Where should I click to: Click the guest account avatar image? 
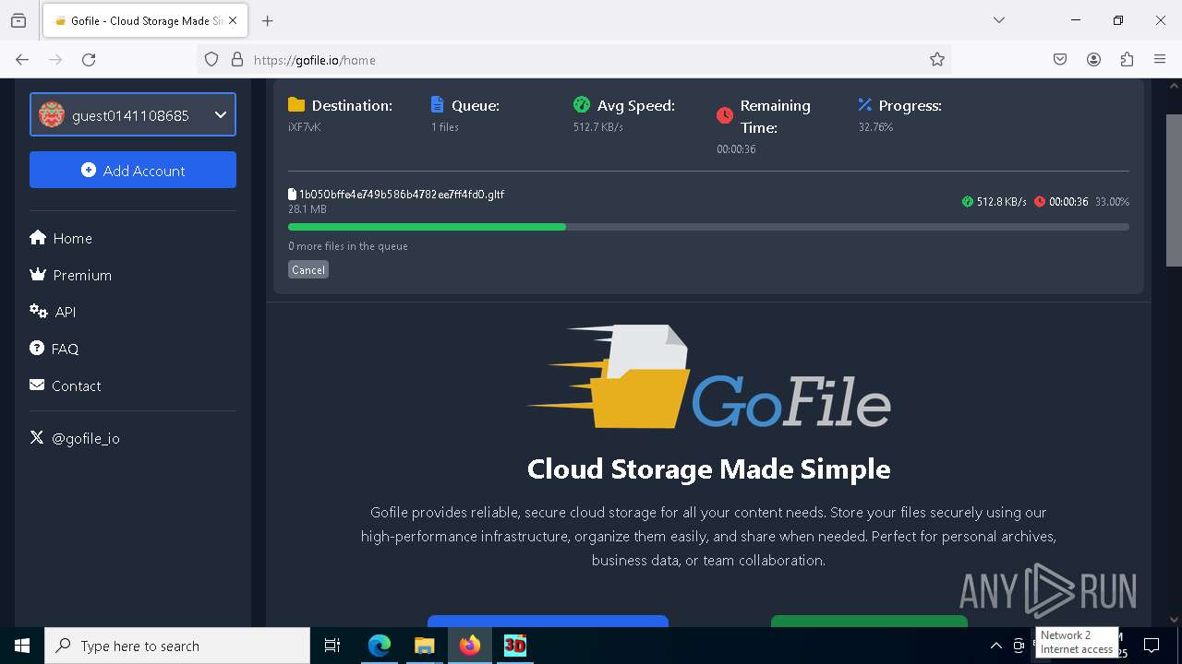tap(52, 115)
